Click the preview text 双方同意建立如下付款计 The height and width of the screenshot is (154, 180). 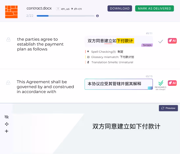coord(126,126)
